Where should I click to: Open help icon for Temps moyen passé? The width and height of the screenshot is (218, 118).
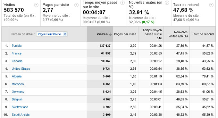click(122, 3)
